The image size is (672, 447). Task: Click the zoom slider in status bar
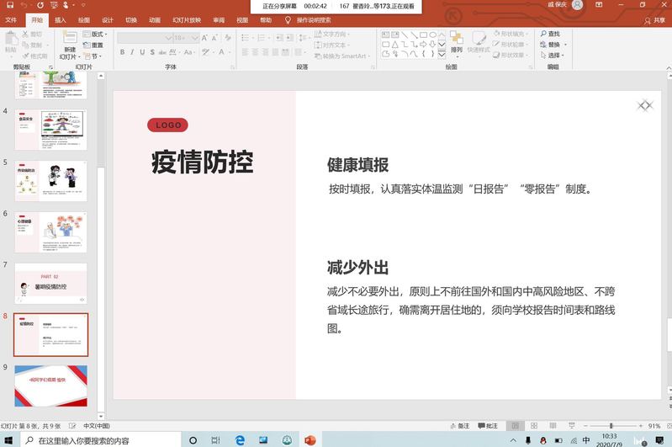[611, 426]
